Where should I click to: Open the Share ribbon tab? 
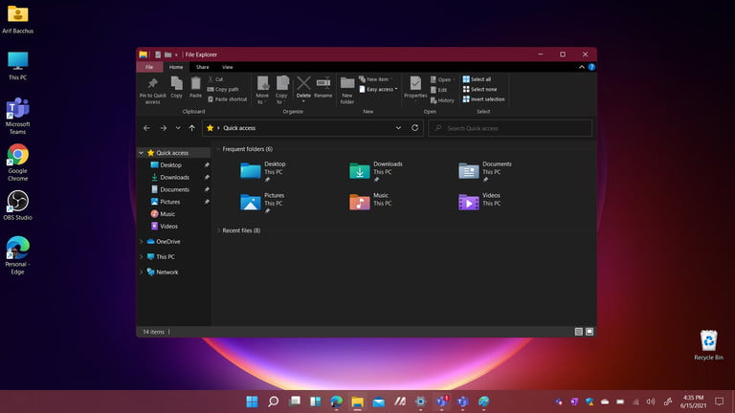point(202,67)
